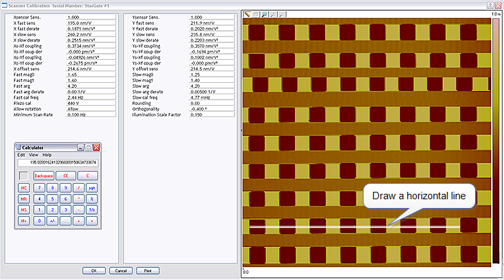Click the Y offset sens value field
The height and width of the screenshot is (280, 504).
click(x=212, y=69)
